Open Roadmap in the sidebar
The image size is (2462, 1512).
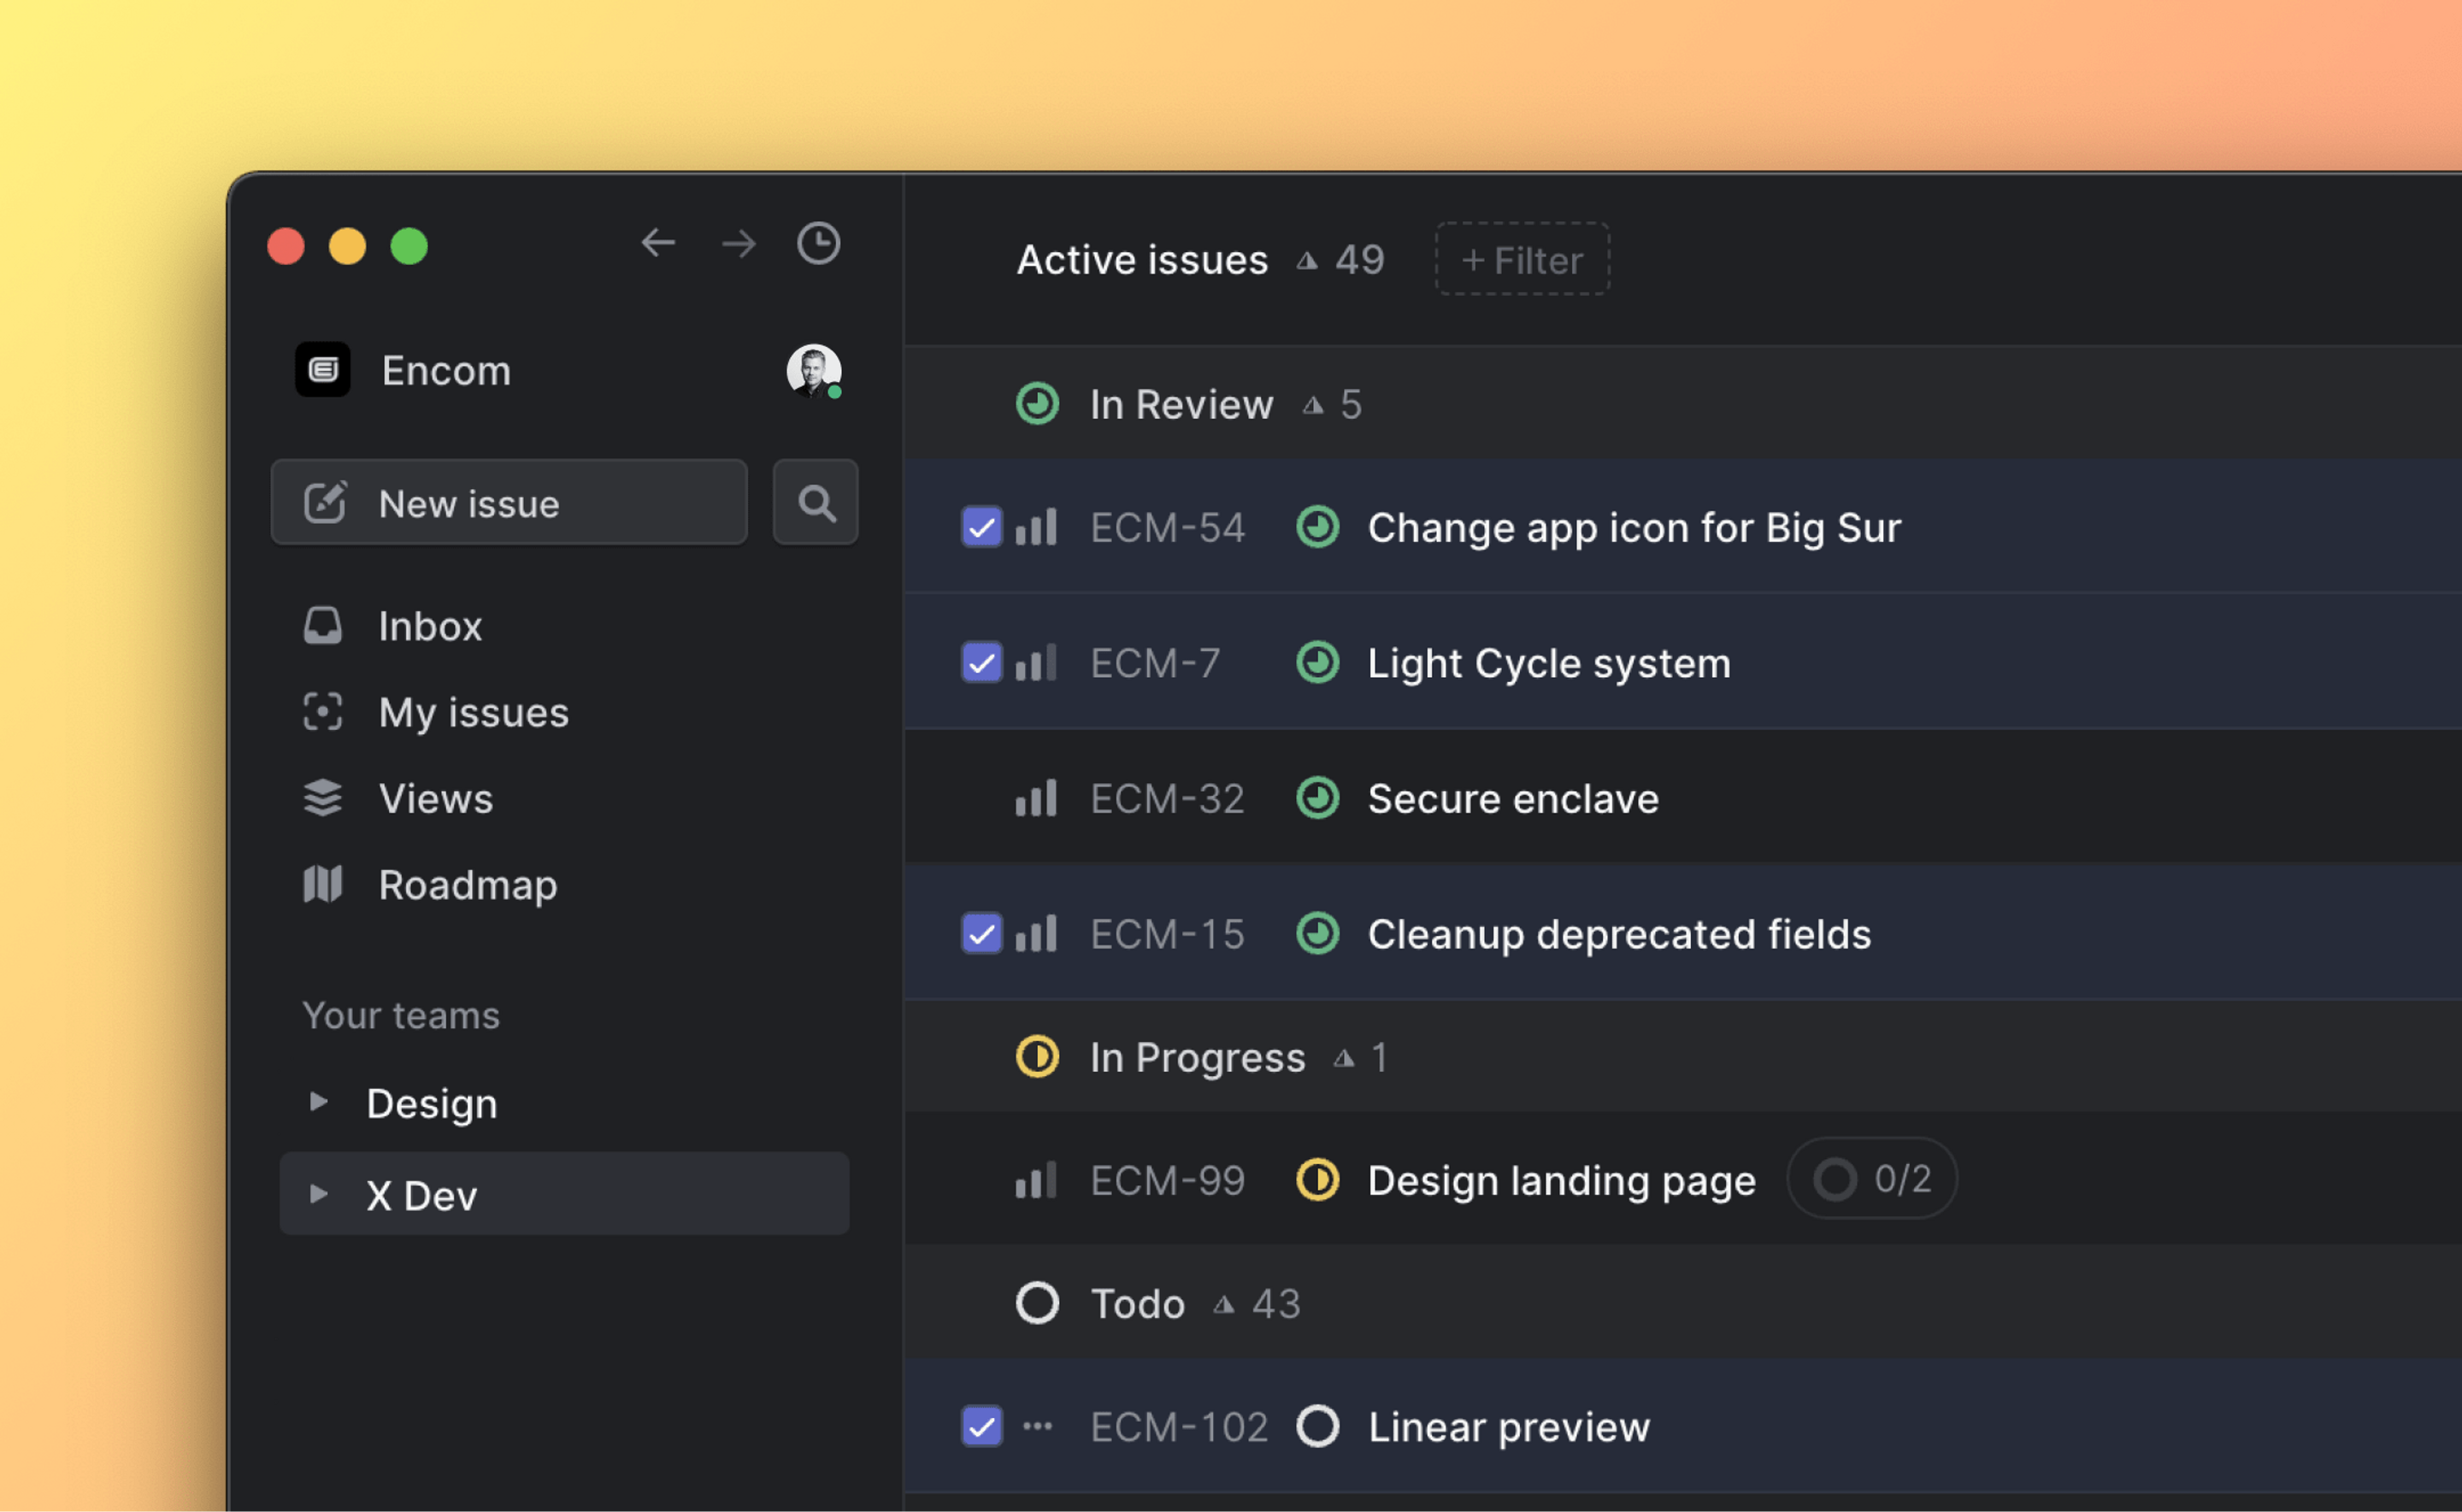(468, 885)
